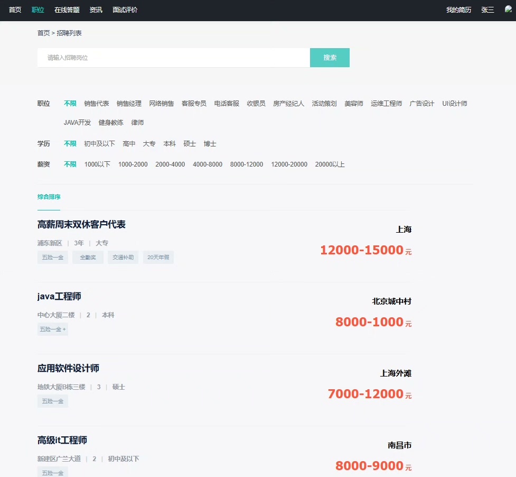This screenshot has width=516, height=477.
Task: Open the 职位 navigation tab
Action: click(x=38, y=10)
